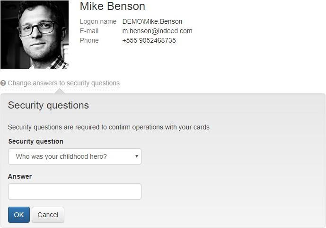
Task: Click the 'Security questions' panel heading
Action: [48, 105]
